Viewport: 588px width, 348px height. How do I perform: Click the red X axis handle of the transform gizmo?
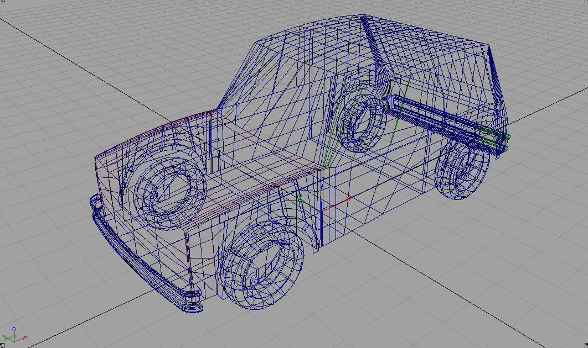tap(348, 198)
